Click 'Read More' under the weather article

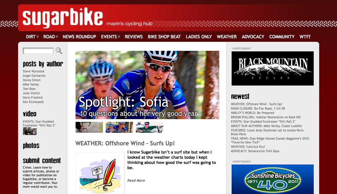click(x=136, y=180)
